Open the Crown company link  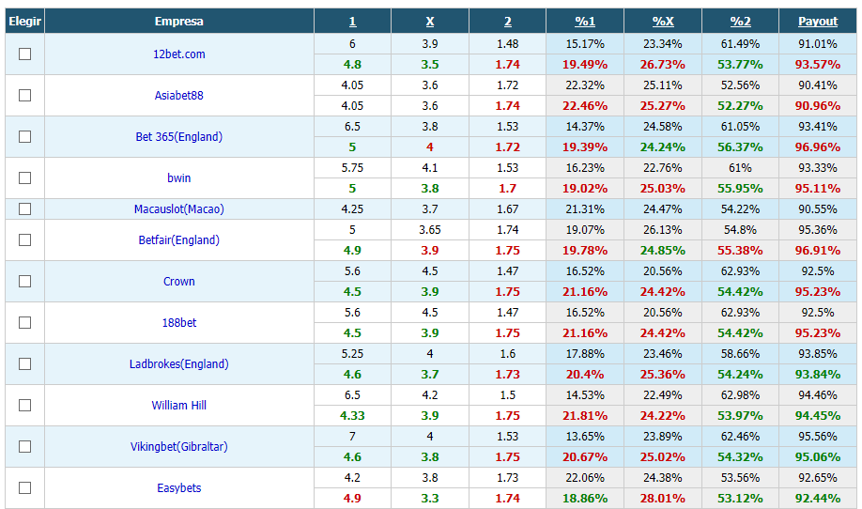(179, 281)
